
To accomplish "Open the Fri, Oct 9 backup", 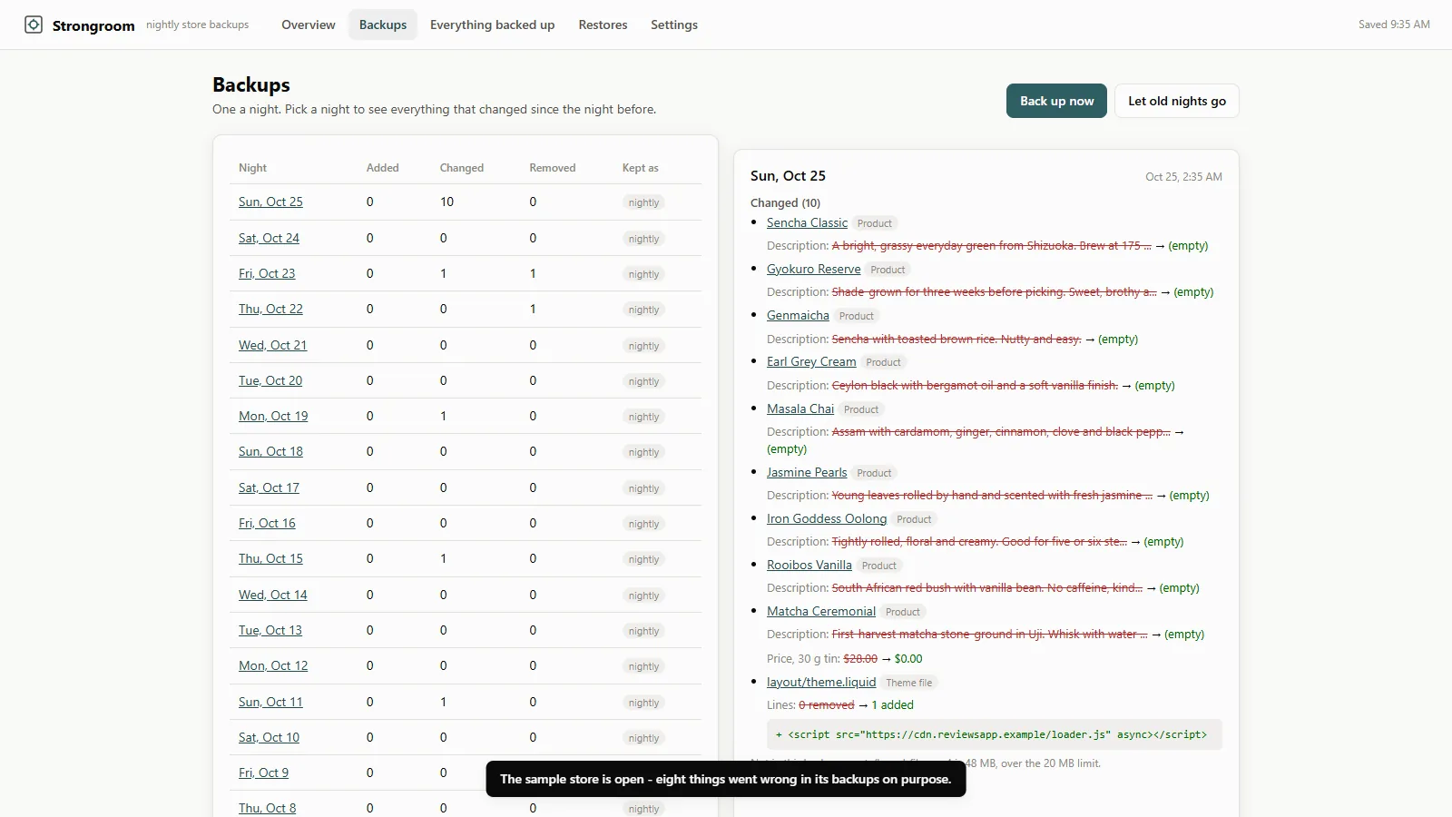I will coord(263,773).
